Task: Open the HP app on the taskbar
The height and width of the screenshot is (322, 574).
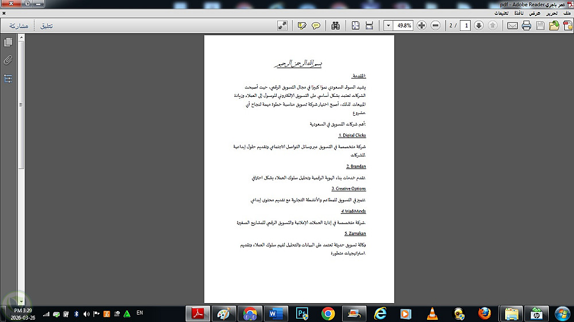Action: coord(536,313)
